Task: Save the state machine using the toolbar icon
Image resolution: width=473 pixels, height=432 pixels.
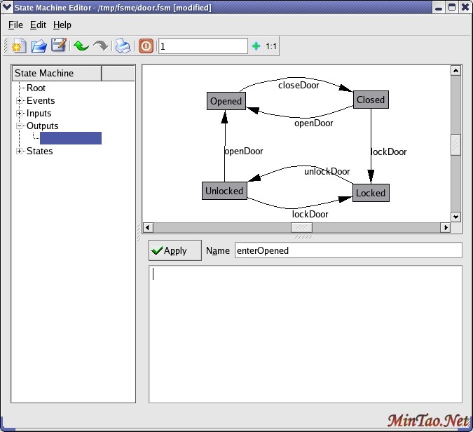Action: (x=59, y=46)
